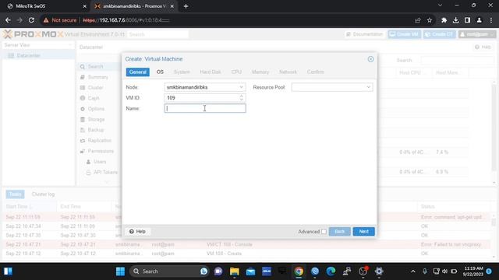Click the Windows taskbar Search box

tap(169, 271)
